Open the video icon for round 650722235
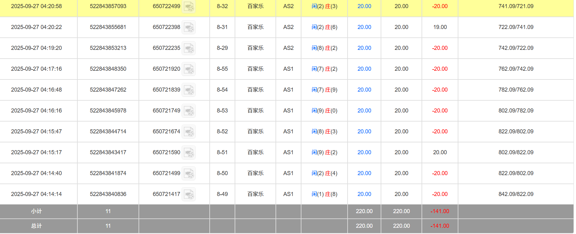576x234 pixels. point(189,48)
